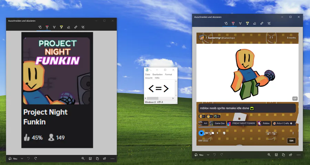Expand Neu dropdown chevron in Project Night Funkin window
The height and width of the screenshot is (165, 310).
click(22, 158)
